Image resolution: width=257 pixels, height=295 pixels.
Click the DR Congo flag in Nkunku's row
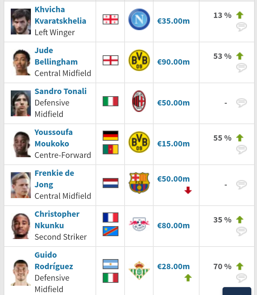pyautogui.click(x=111, y=231)
